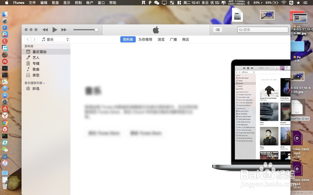
Task: Select 歌曲 in the sidebar
Action: click(46, 69)
